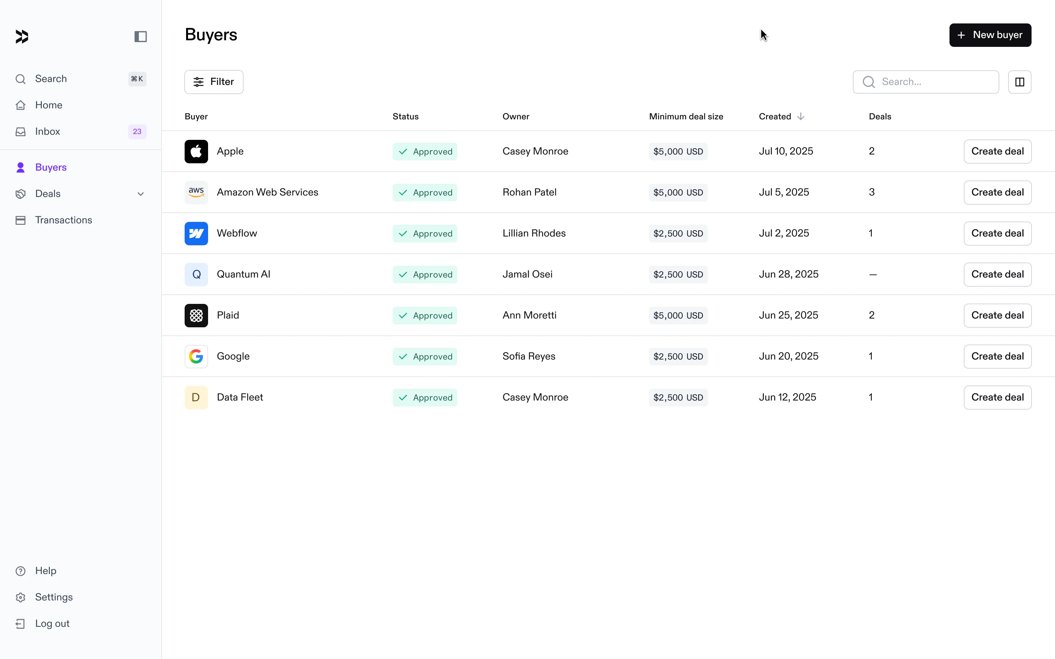
Task: Click the Settings gear icon
Action: [x=21, y=597]
